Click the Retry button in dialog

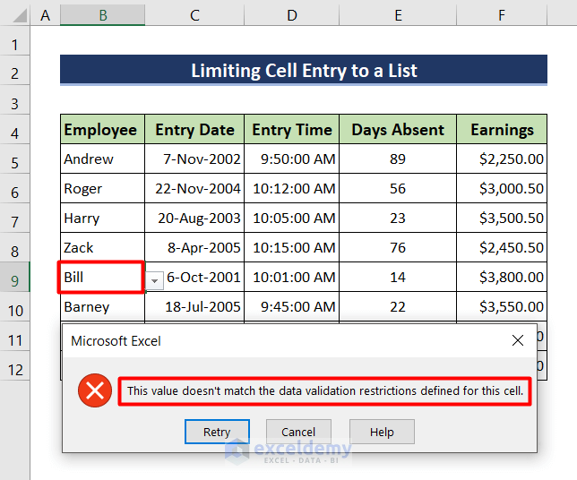(217, 432)
